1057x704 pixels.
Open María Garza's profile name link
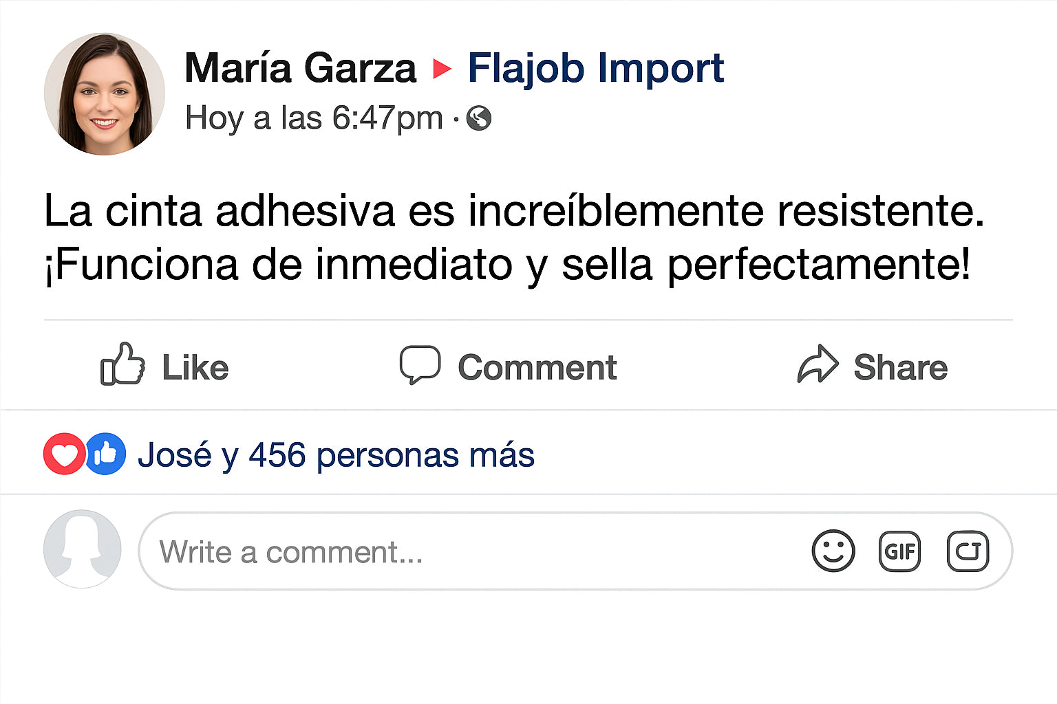(301, 68)
